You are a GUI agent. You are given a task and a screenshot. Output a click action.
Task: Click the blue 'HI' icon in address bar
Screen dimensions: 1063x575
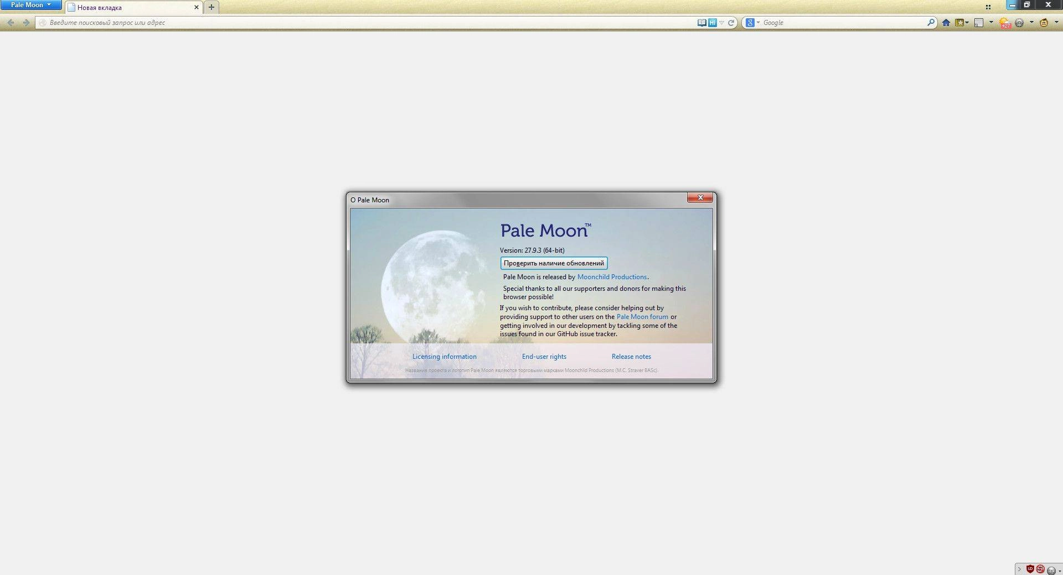coord(712,23)
